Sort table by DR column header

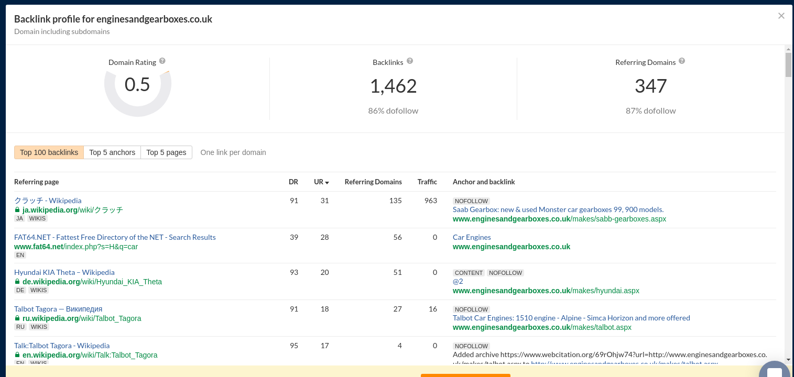tap(293, 182)
